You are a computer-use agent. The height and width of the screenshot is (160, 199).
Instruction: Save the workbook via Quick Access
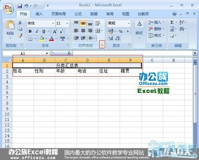(20, 6)
